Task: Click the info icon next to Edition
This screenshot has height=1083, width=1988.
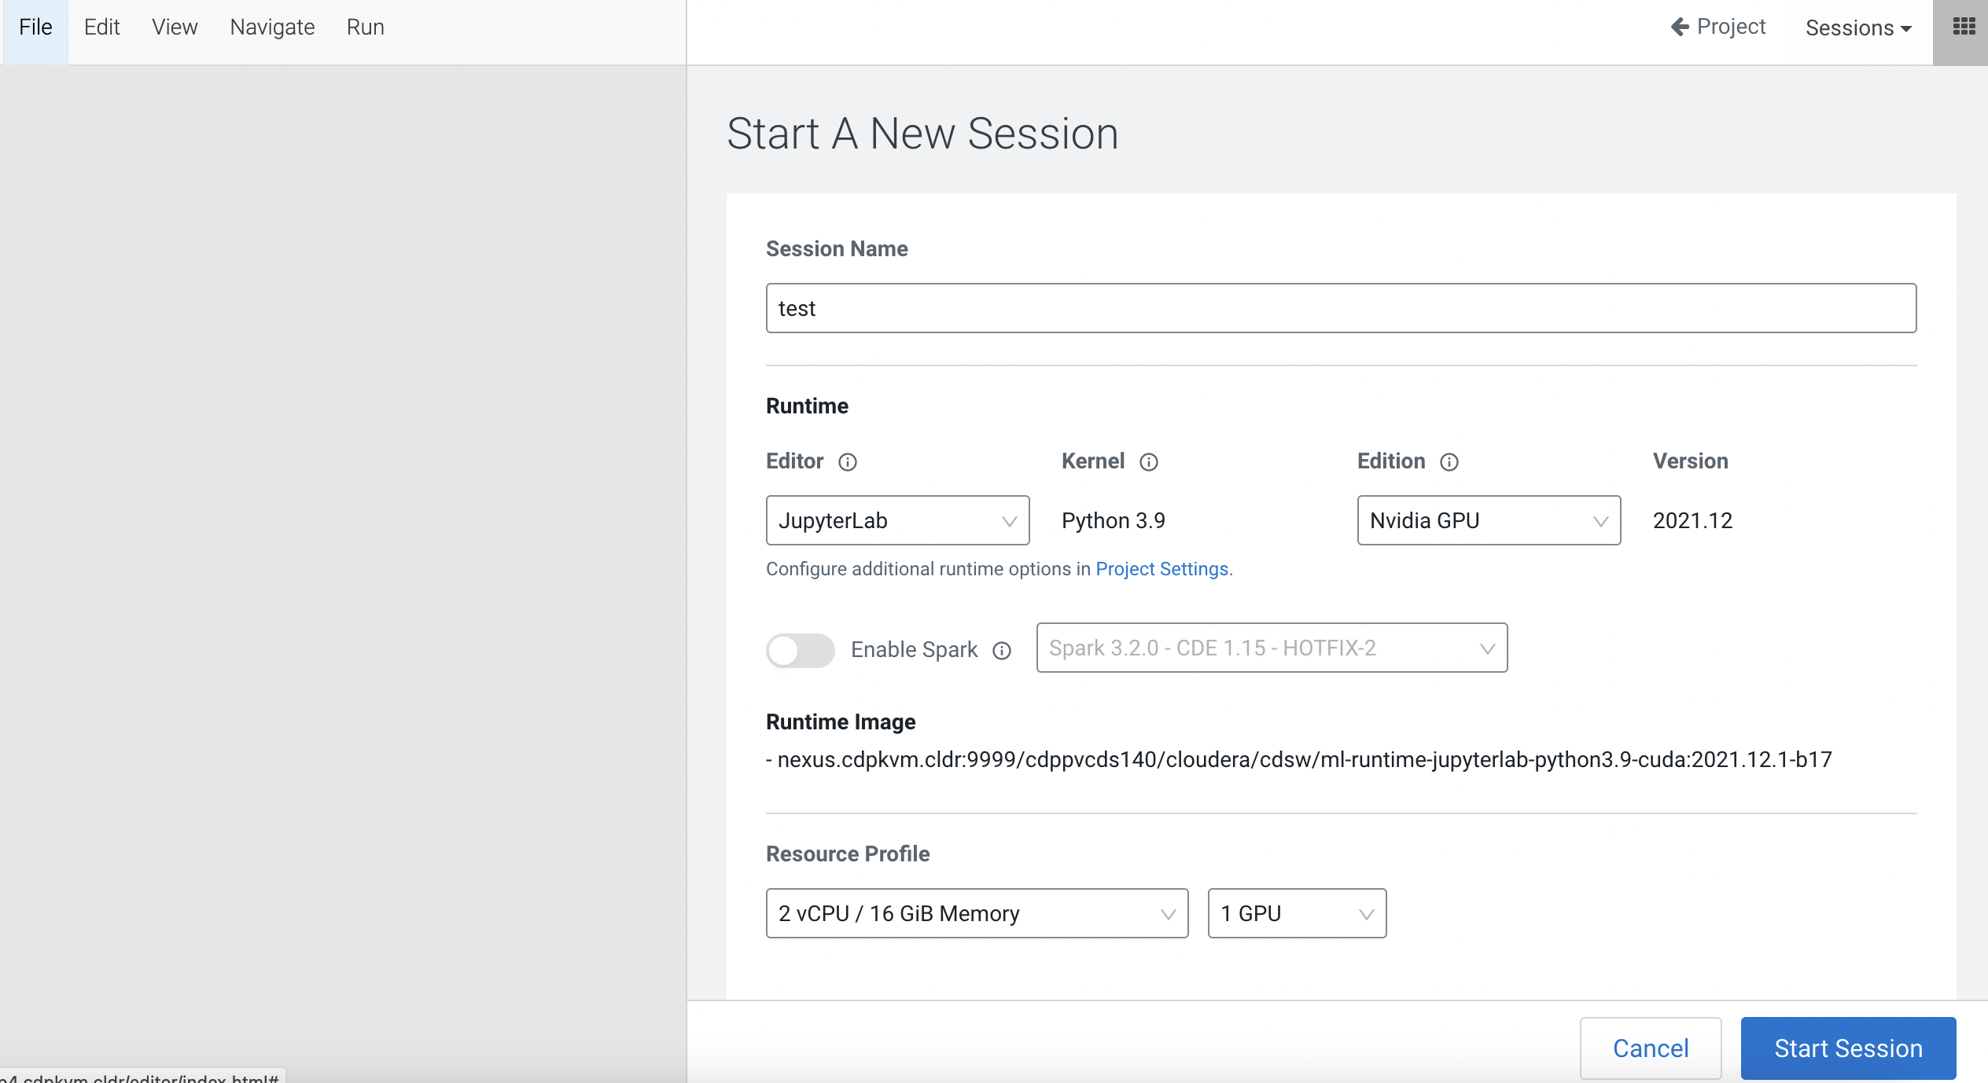Action: click(1449, 462)
